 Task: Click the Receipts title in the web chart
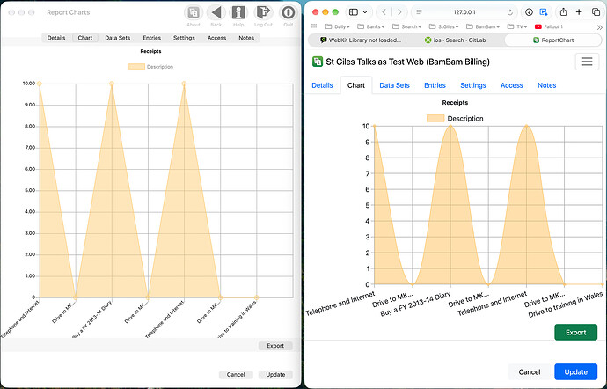tap(455, 103)
